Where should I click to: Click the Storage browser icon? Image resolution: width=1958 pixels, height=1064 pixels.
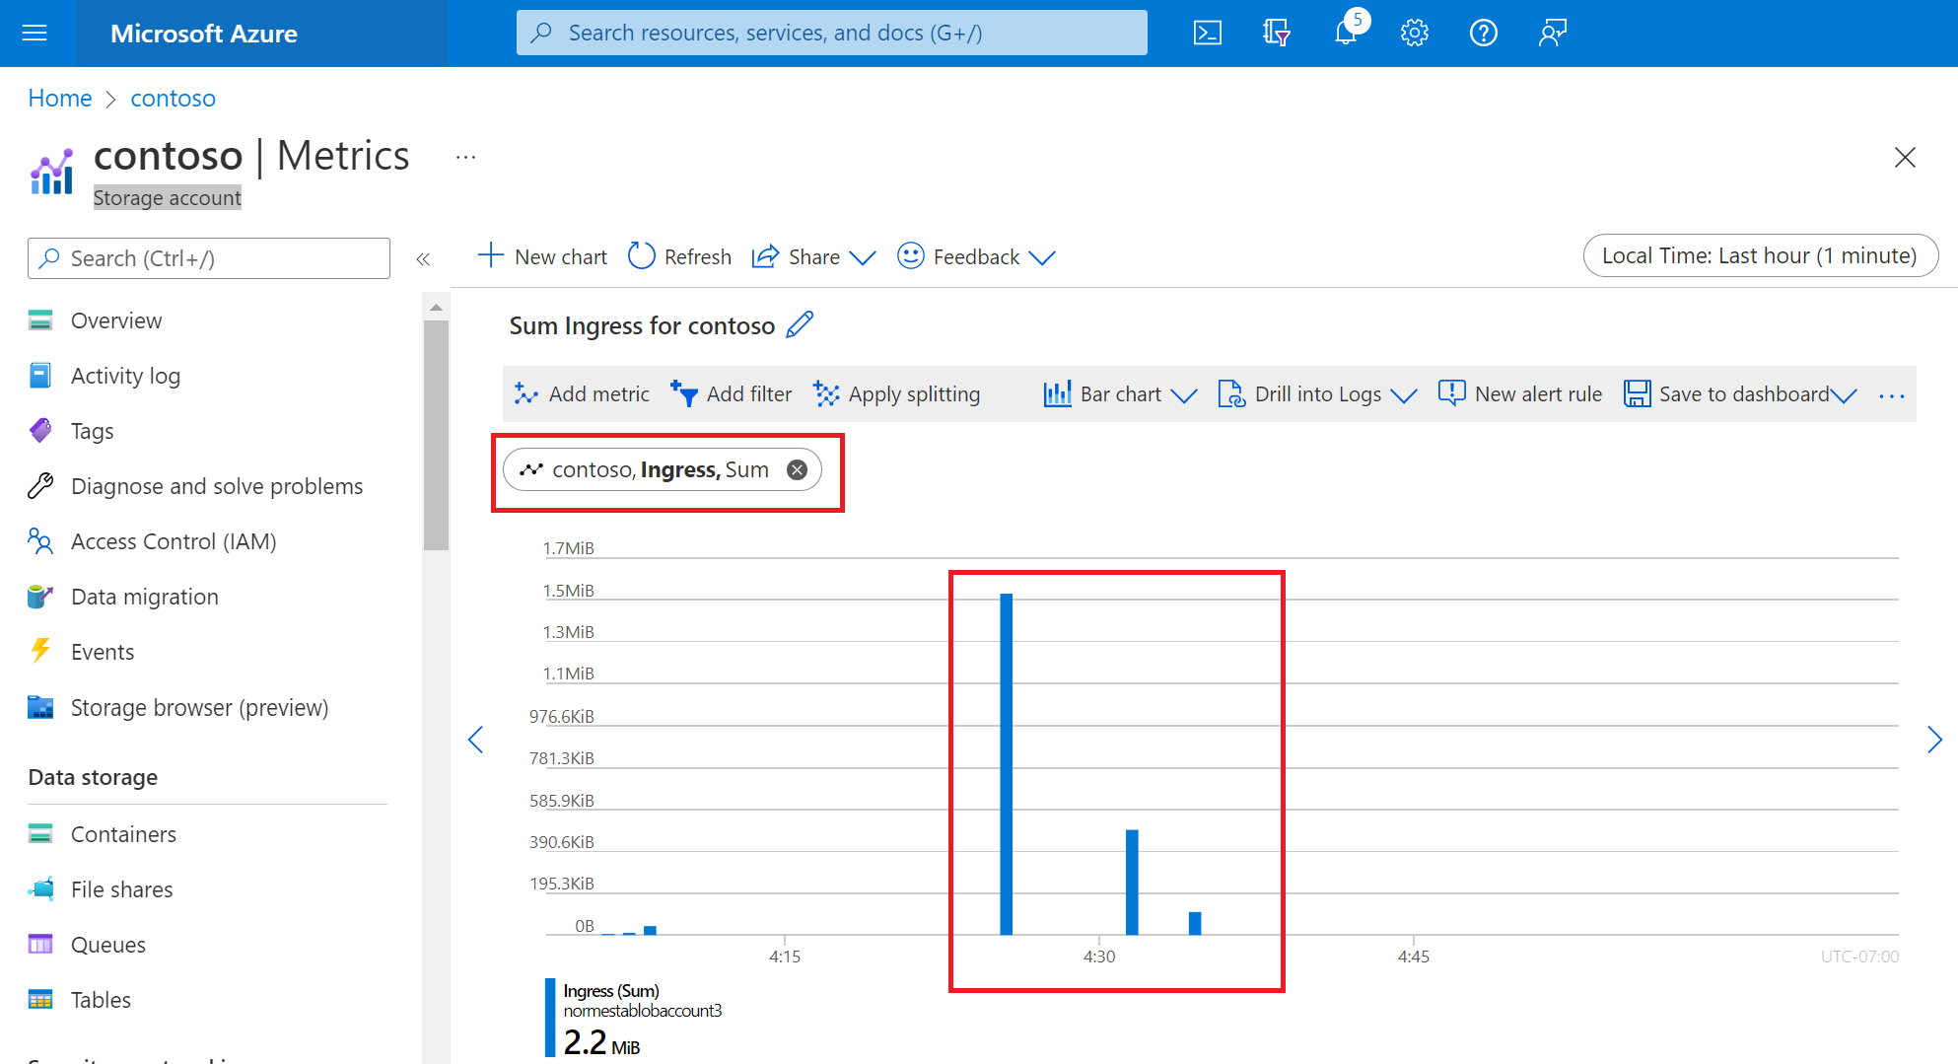coord(40,707)
